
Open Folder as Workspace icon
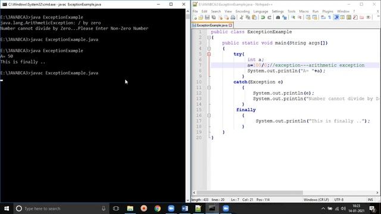coord(362,17)
